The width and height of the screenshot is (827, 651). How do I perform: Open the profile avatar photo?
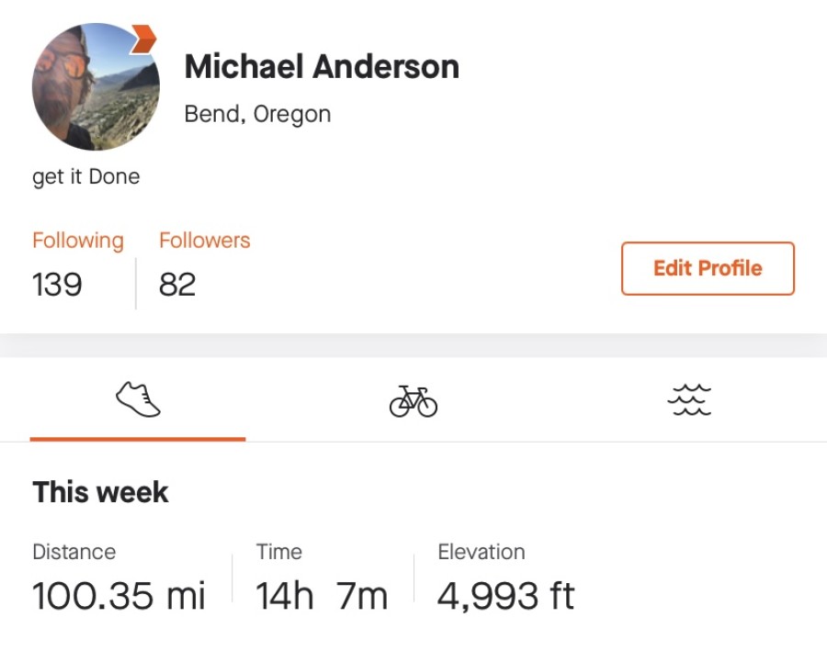click(92, 89)
